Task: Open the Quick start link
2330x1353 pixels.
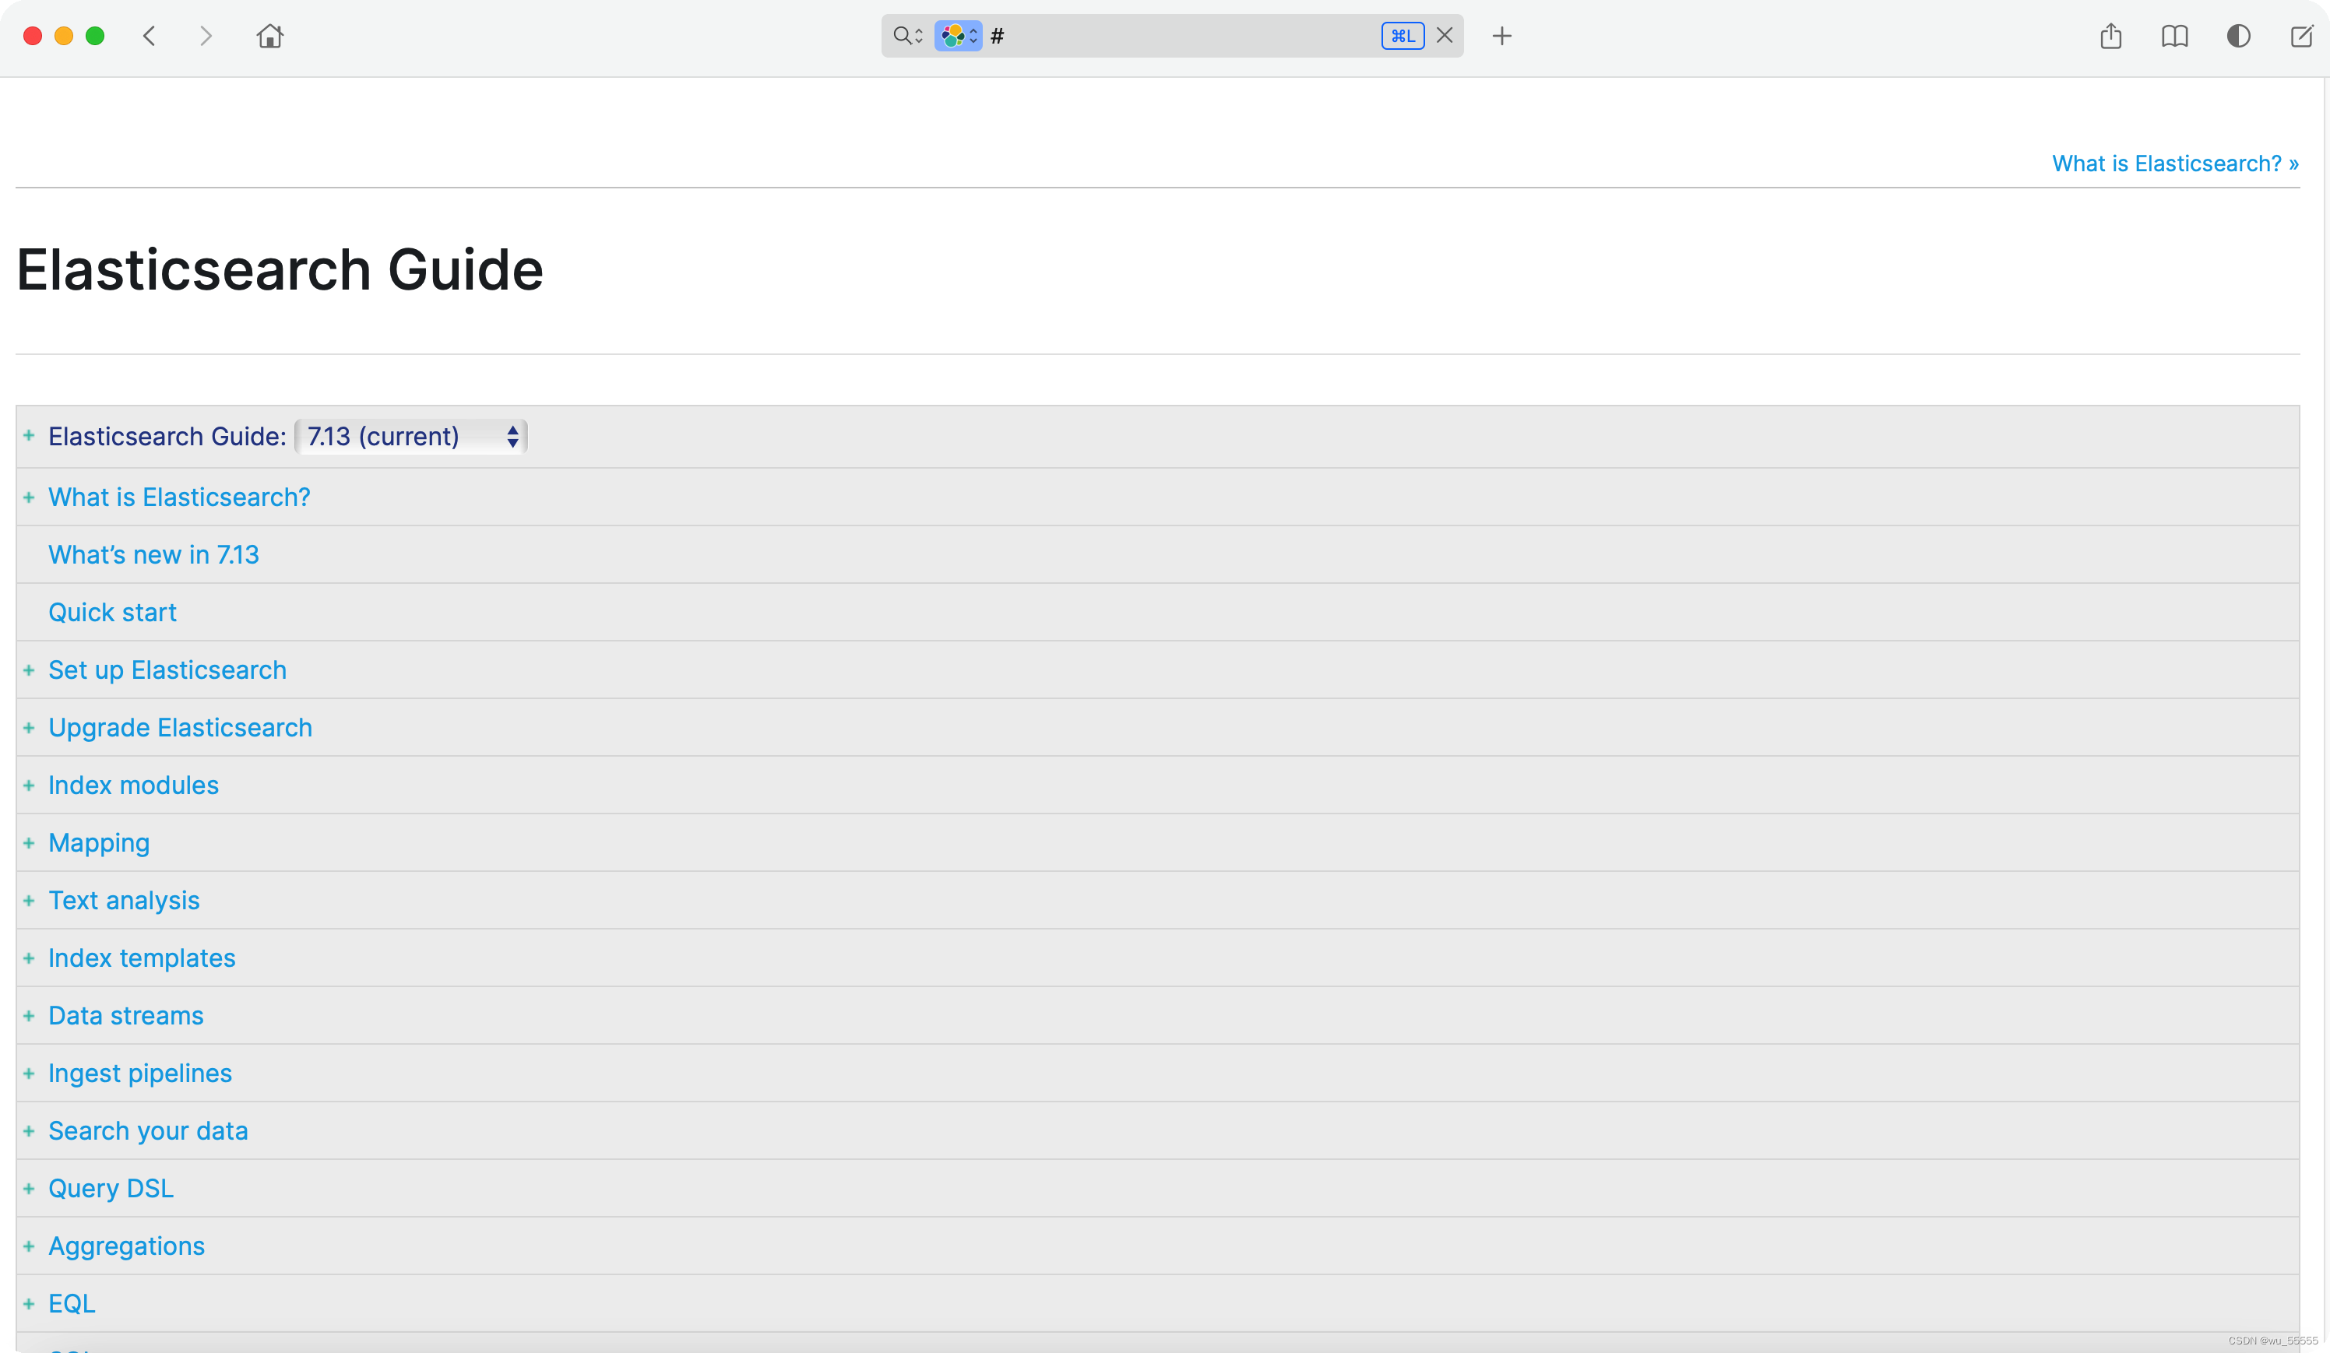Action: 112,612
